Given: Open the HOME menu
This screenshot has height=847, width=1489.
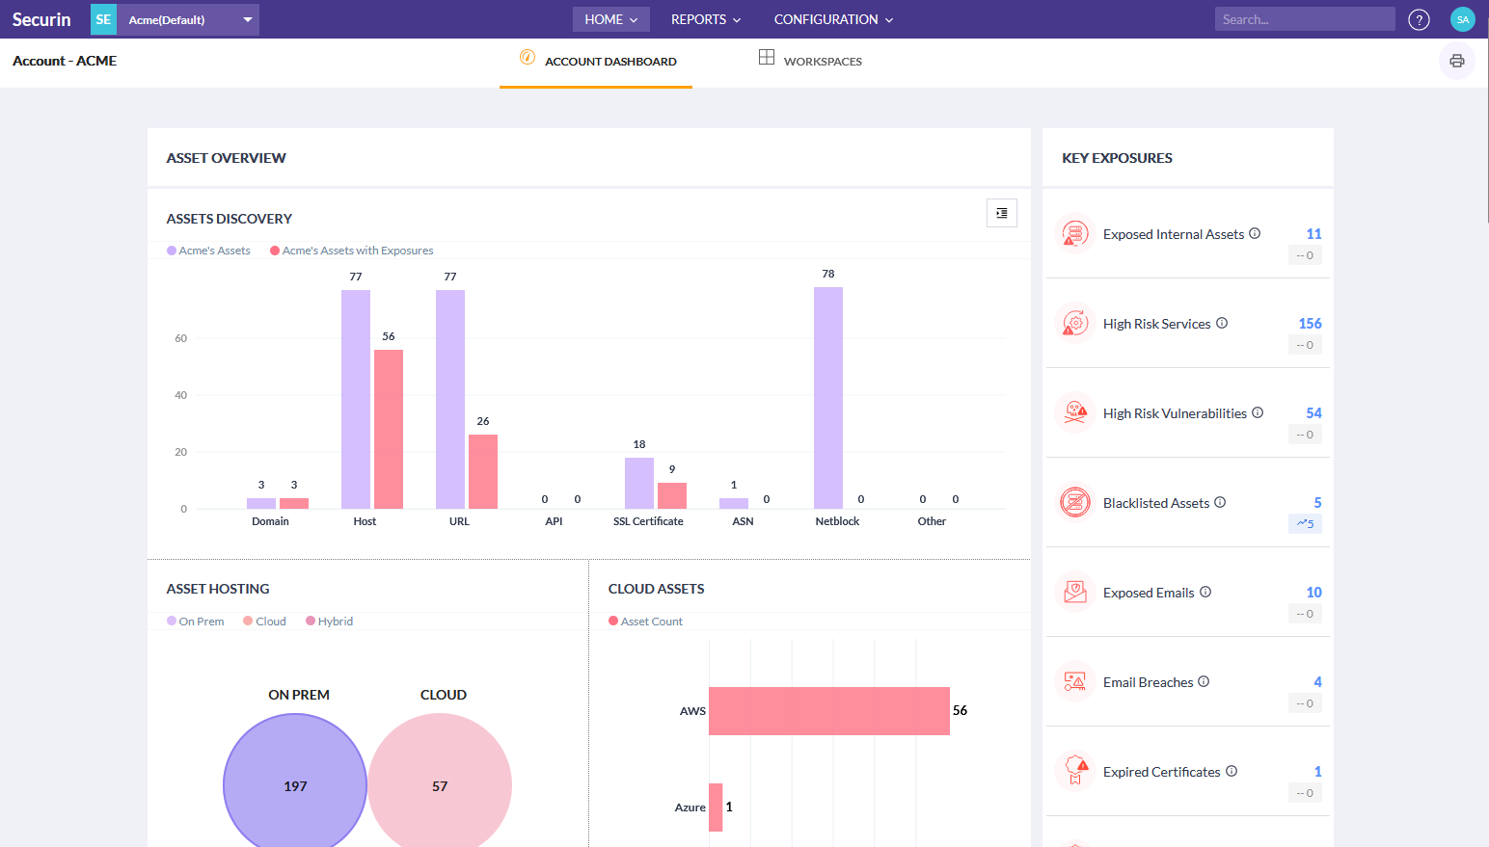Looking at the screenshot, I should pyautogui.click(x=611, y=19).
